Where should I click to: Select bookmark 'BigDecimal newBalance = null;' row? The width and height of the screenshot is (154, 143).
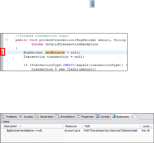pyautogui.click(x=77, y=130)
